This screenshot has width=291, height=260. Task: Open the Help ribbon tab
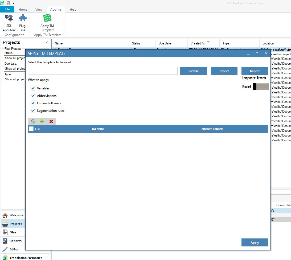pyautogui.click(x=73, y=10)
